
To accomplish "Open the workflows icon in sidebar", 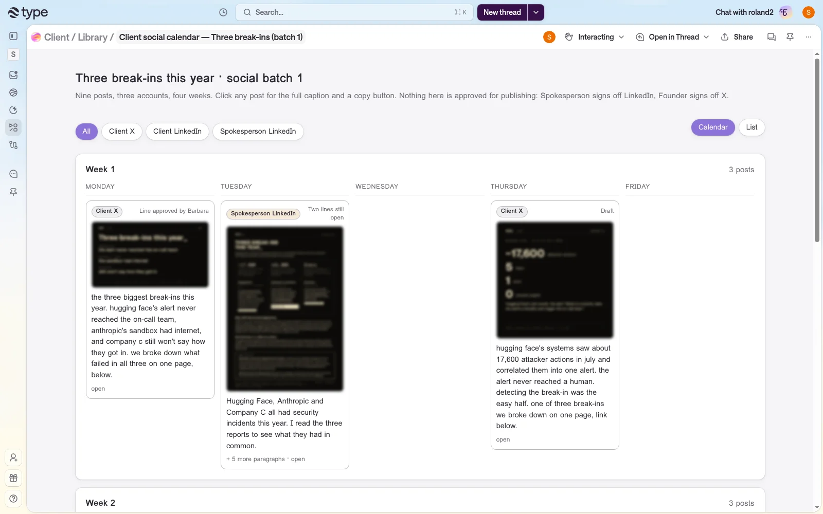I will point(13,145).
